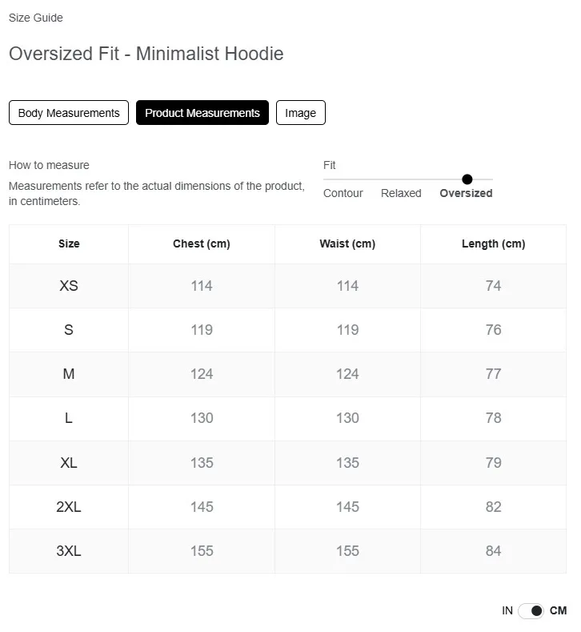The width and height of the screenshot is (581, 632).
Task: Click the Fit slider handle
Action: click(x=467, y=179)
